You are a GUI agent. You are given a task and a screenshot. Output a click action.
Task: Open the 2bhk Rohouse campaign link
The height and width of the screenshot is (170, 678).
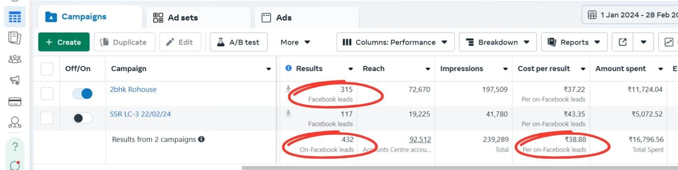click(133, 89)
